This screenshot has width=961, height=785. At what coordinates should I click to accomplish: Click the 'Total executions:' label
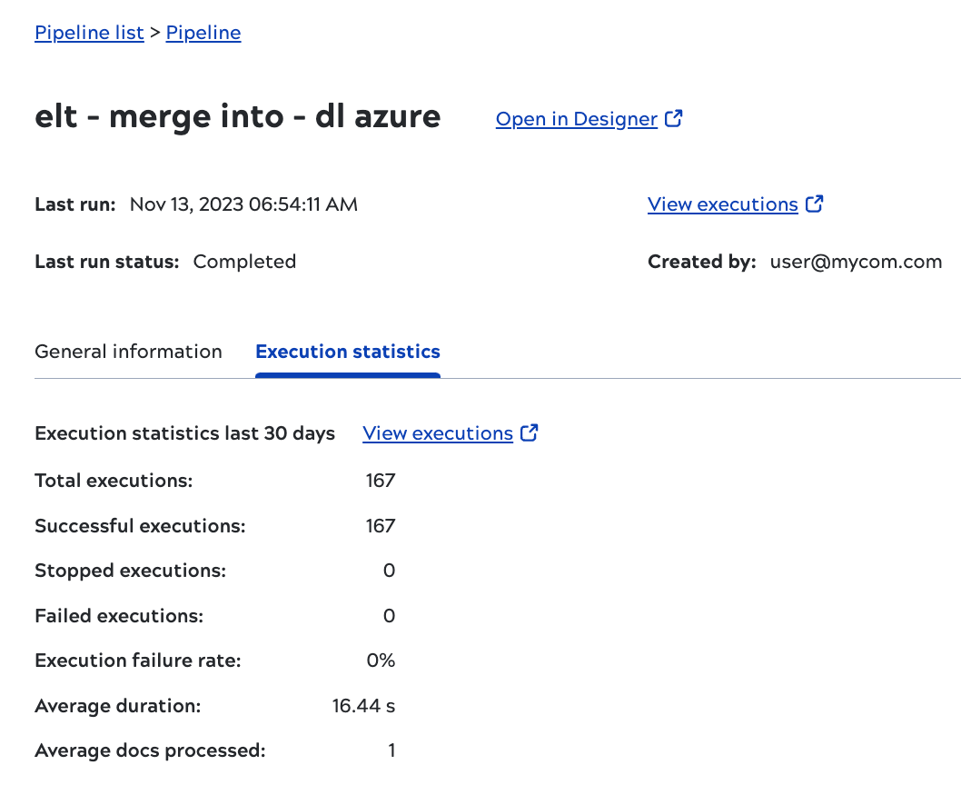click(x=114, y=481)
